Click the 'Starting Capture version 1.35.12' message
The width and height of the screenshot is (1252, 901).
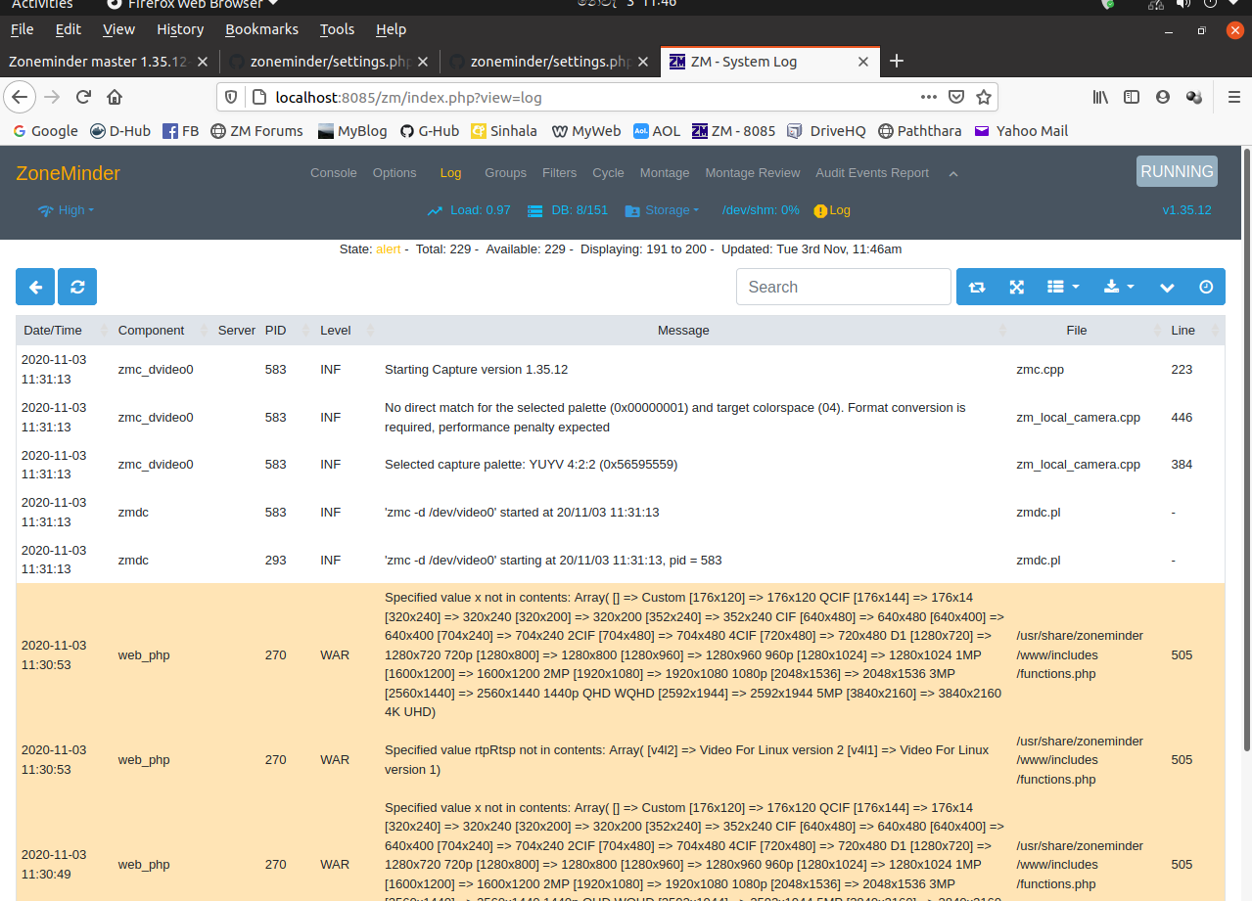[476, 370]
